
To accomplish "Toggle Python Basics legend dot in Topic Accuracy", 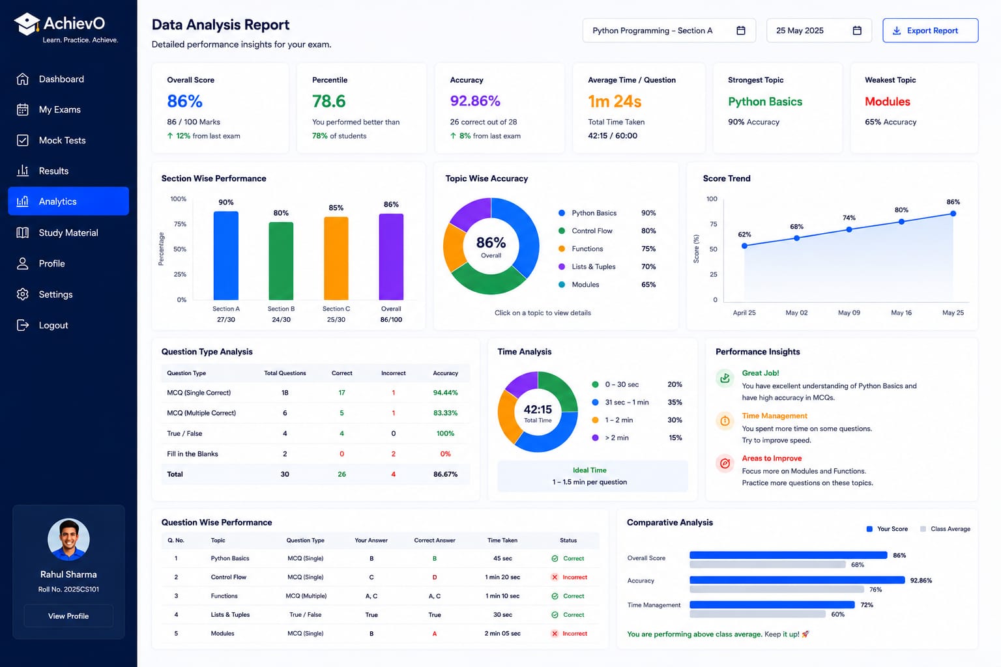I will click(x=562, y=213).
